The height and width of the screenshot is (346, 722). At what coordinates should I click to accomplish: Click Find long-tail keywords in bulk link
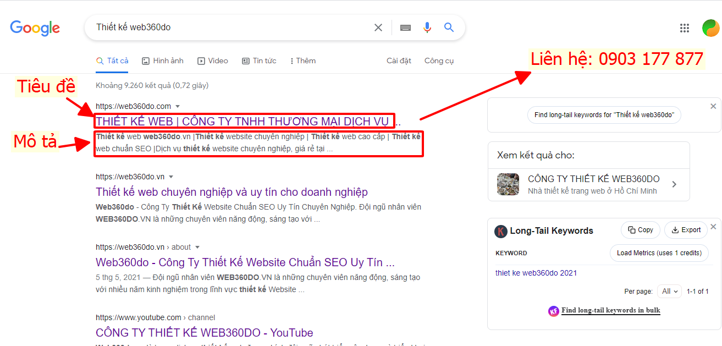click(x=610, y=310)
